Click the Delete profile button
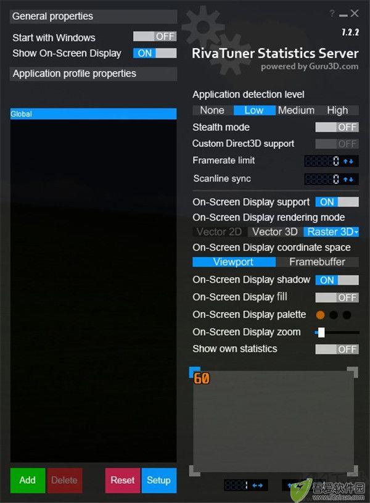 (x=65, y=480)
